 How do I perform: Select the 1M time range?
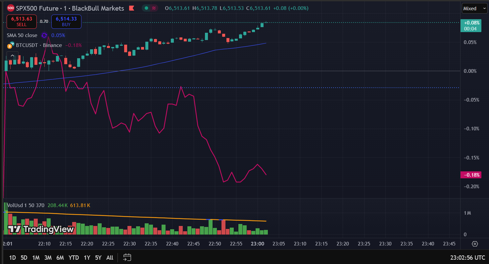(x=36, y=257)
